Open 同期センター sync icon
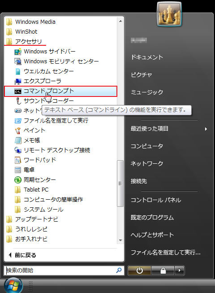Viewport: 215px width, 293px height. click(x=18, y=180)
